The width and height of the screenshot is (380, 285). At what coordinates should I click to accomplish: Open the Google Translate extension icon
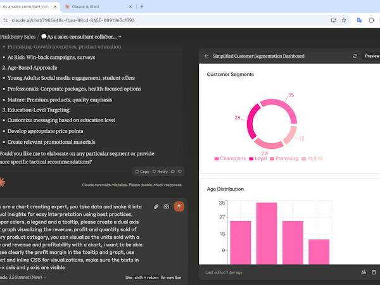359,20
